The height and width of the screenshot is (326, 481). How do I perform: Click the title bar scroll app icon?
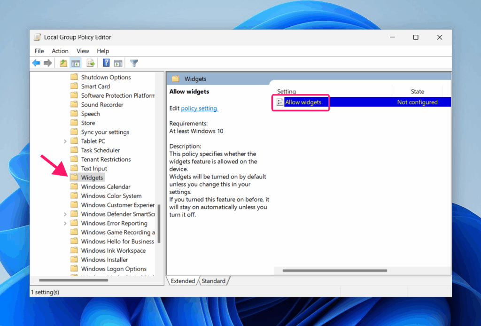37,37
